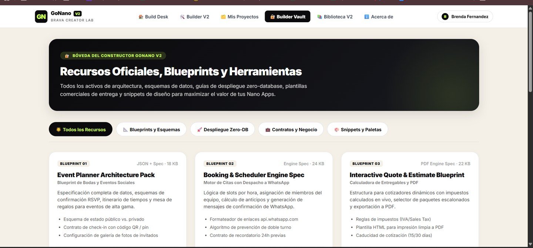Filter by Snippets y Paletas
The width and height of the screenshot is (533, 248).
click(358, 129)
